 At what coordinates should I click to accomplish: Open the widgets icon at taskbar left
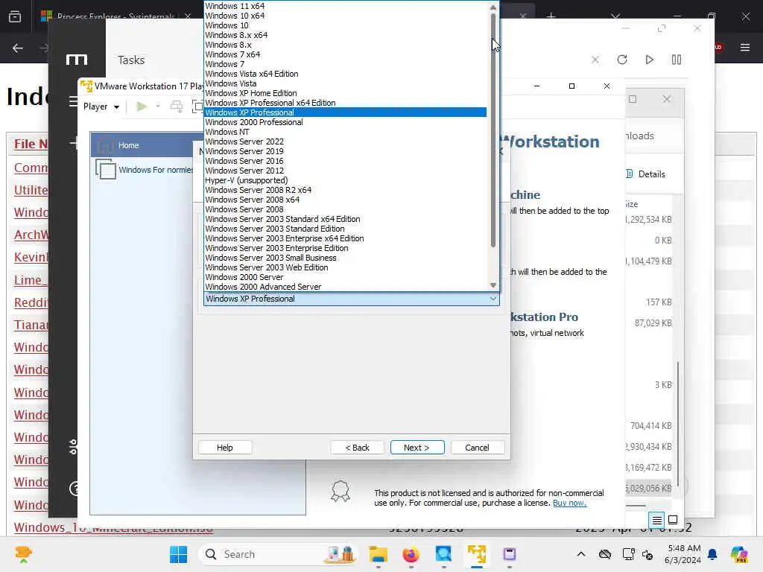pyautogui.click(x=23, y=554)
